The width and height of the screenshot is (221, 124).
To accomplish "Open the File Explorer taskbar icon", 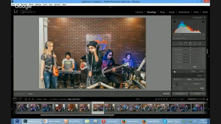I will (x=87, y=121).
